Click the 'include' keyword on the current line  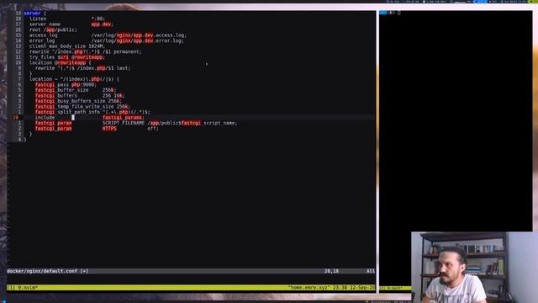click(x=45, y=118)
